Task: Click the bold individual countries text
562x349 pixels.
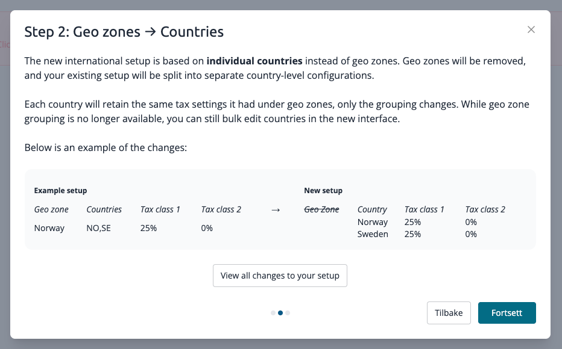Action: 254,61
